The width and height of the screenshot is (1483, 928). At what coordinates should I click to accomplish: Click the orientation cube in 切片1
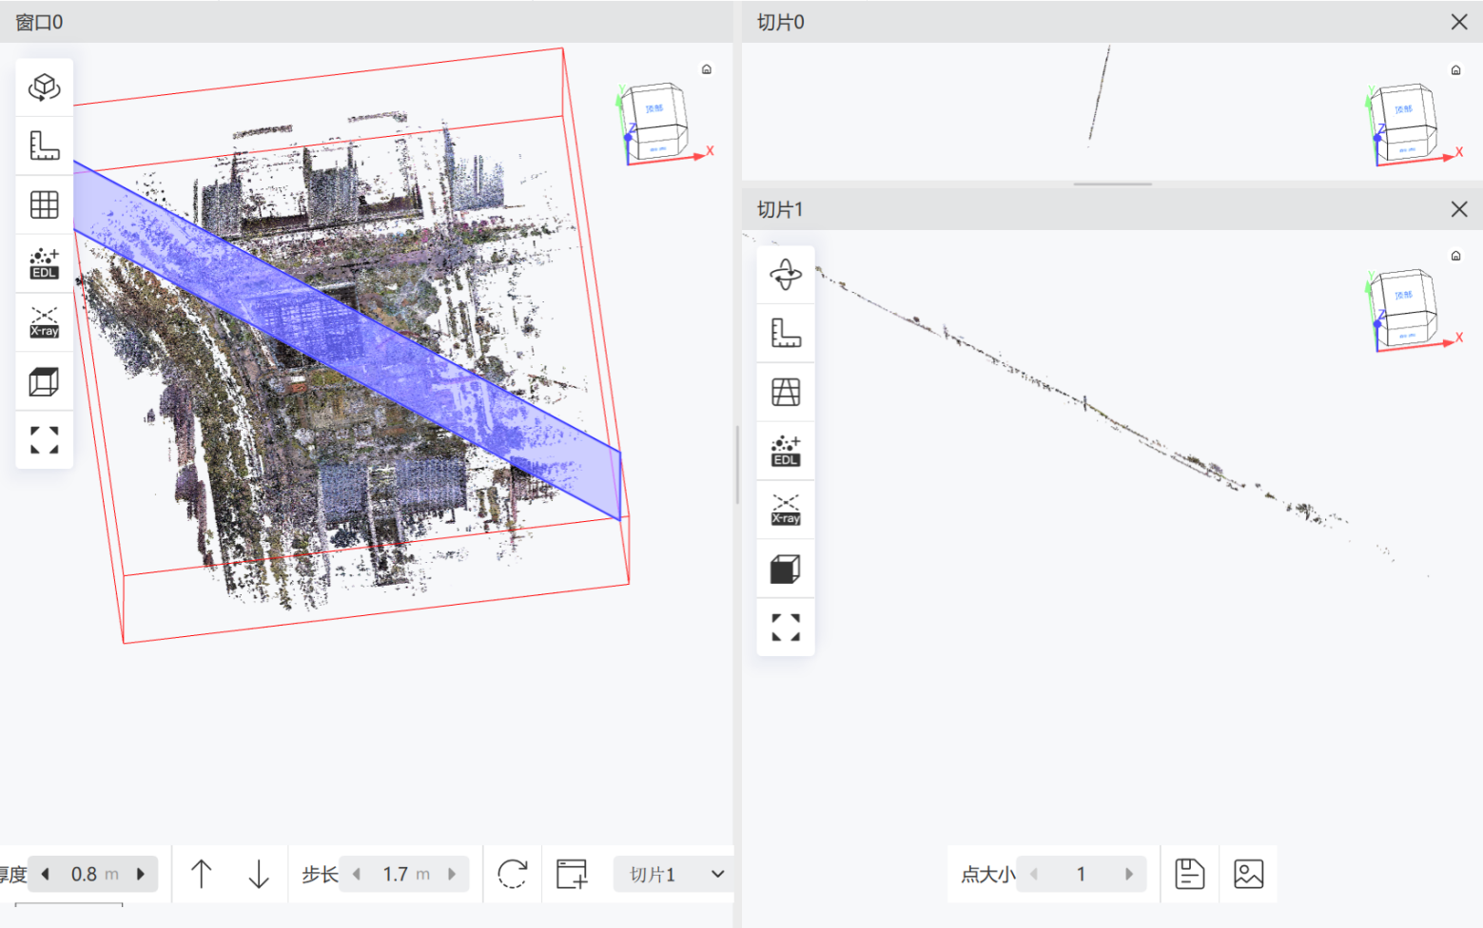1406,308
